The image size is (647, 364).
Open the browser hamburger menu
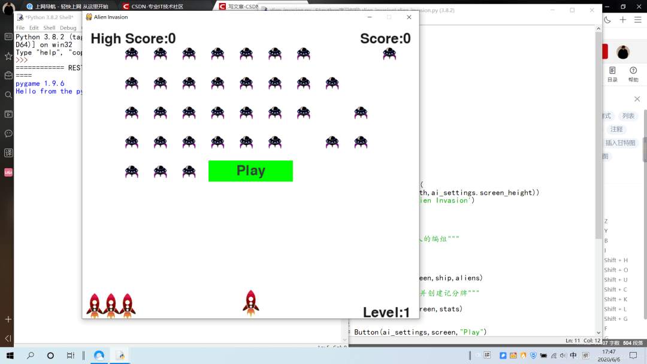click(638, 20)
